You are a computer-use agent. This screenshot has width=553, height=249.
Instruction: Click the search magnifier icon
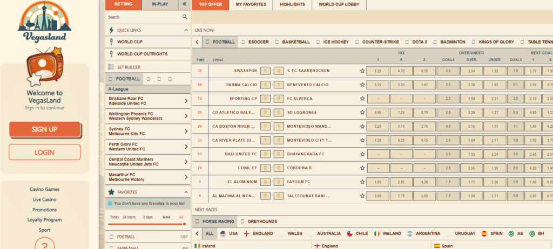[x=185, y=17]
